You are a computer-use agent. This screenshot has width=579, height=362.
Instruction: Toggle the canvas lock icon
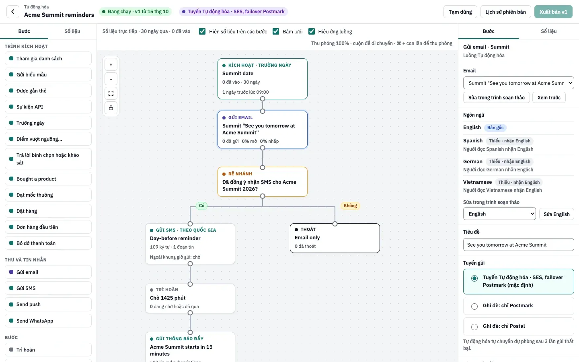point(111,108)
